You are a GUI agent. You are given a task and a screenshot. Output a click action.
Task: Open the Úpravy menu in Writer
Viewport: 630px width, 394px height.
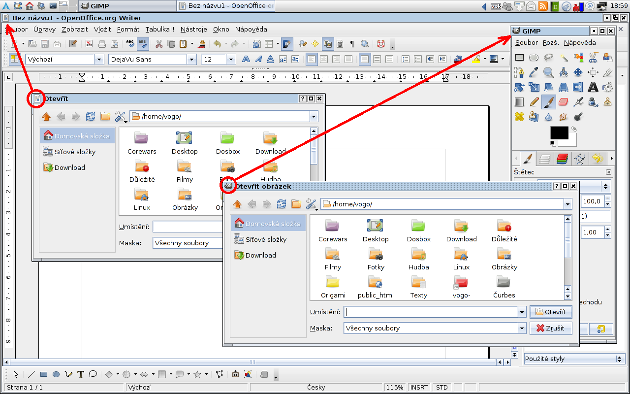(44, 30)
